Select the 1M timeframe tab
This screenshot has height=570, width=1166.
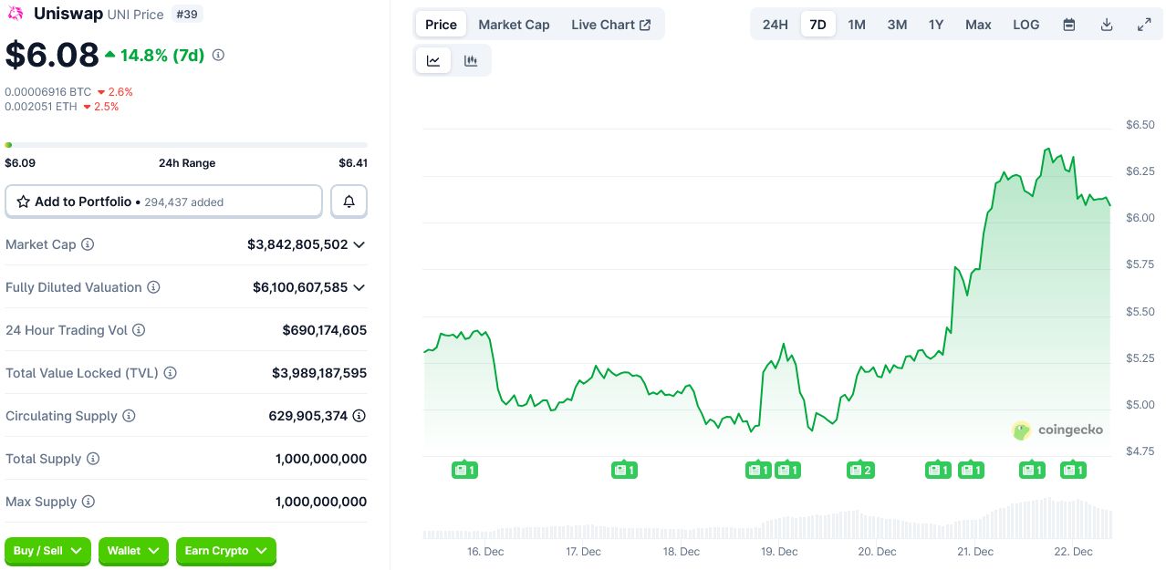[856, 25]
